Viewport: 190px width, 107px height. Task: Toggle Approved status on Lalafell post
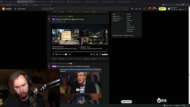(78, 59)
